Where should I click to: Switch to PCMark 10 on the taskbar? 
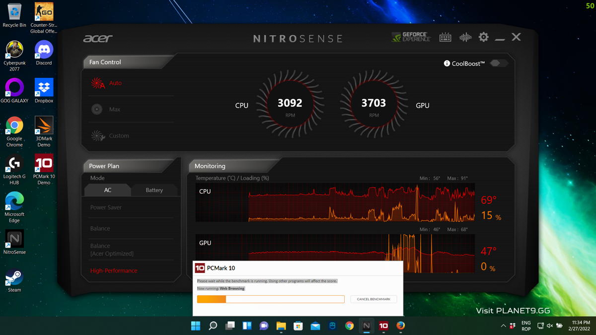(x=383, y=326)
